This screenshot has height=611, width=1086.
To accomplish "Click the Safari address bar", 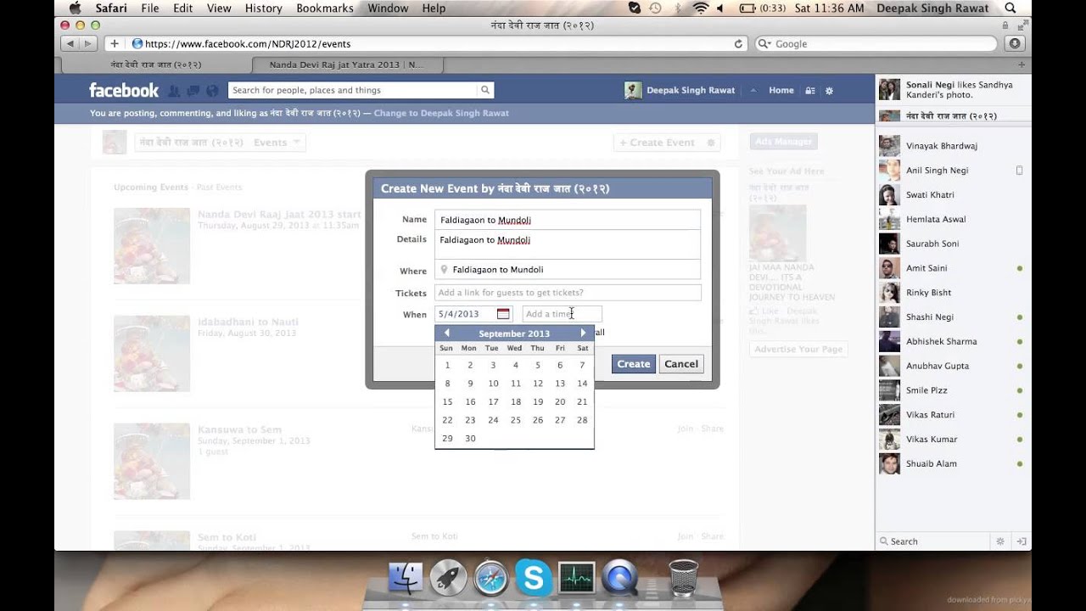I will click(x=438, y=43).
